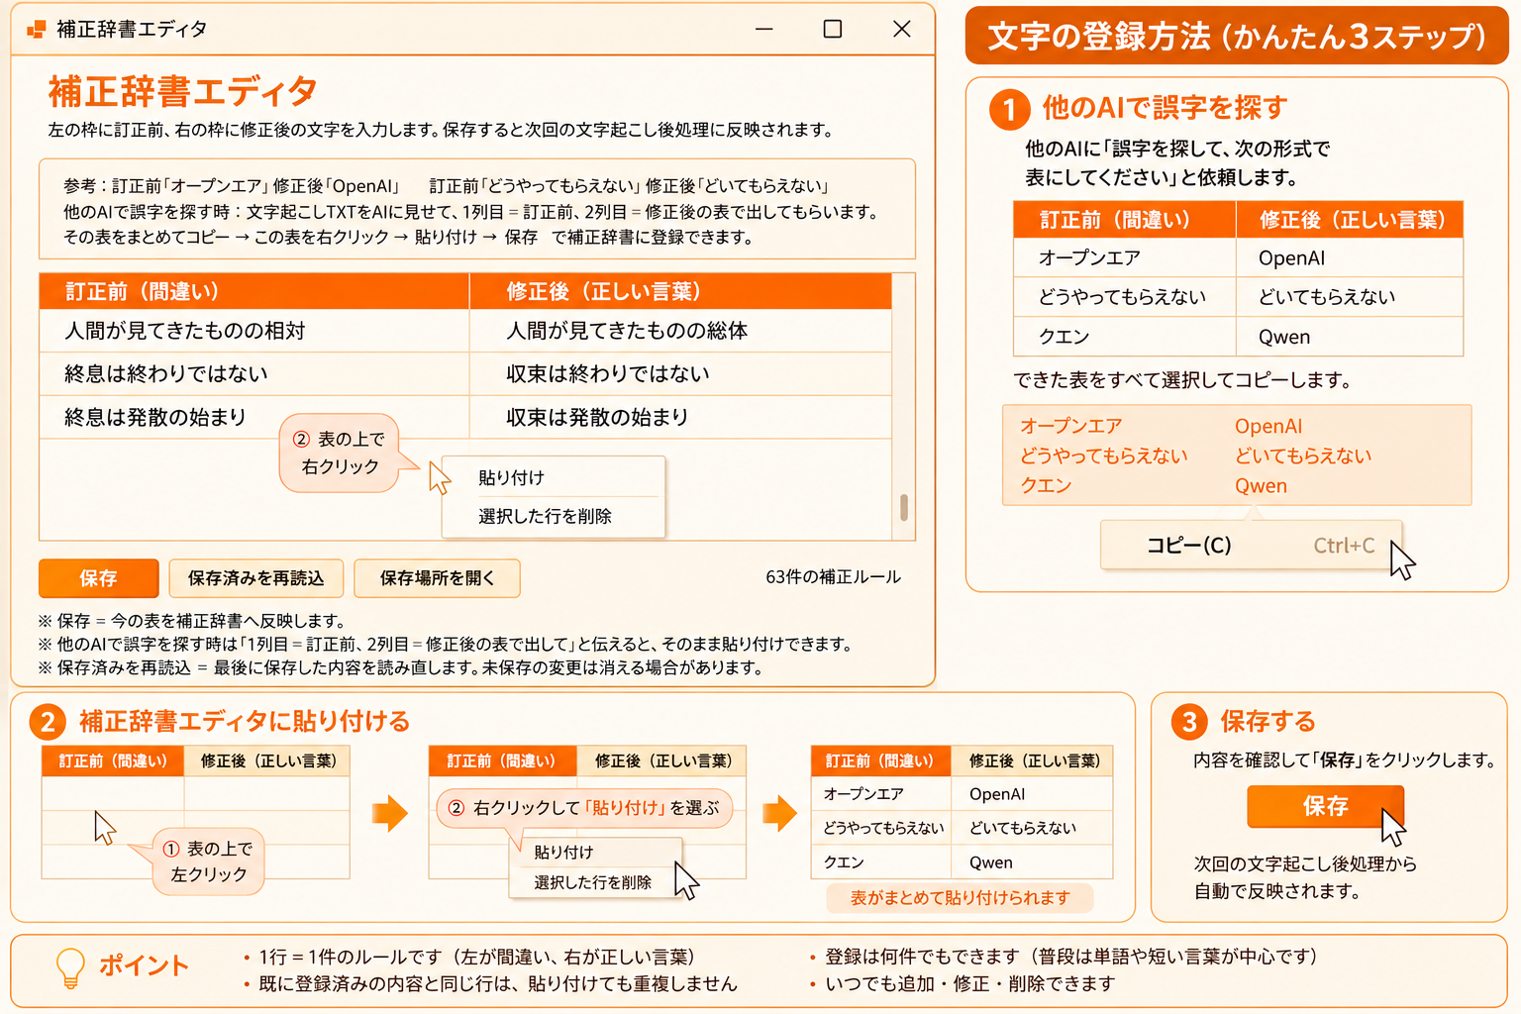1521x1014 pixels.
Task: Maximize the 補正辞書エディタ window
Action: [x=833, y=29]
